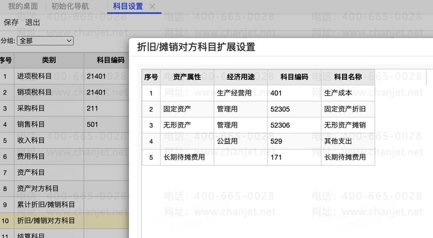The width and height of the screenshot is (433, 238).
Task: Click the 其他支出 subject name cell
Action: coord(347,141)
